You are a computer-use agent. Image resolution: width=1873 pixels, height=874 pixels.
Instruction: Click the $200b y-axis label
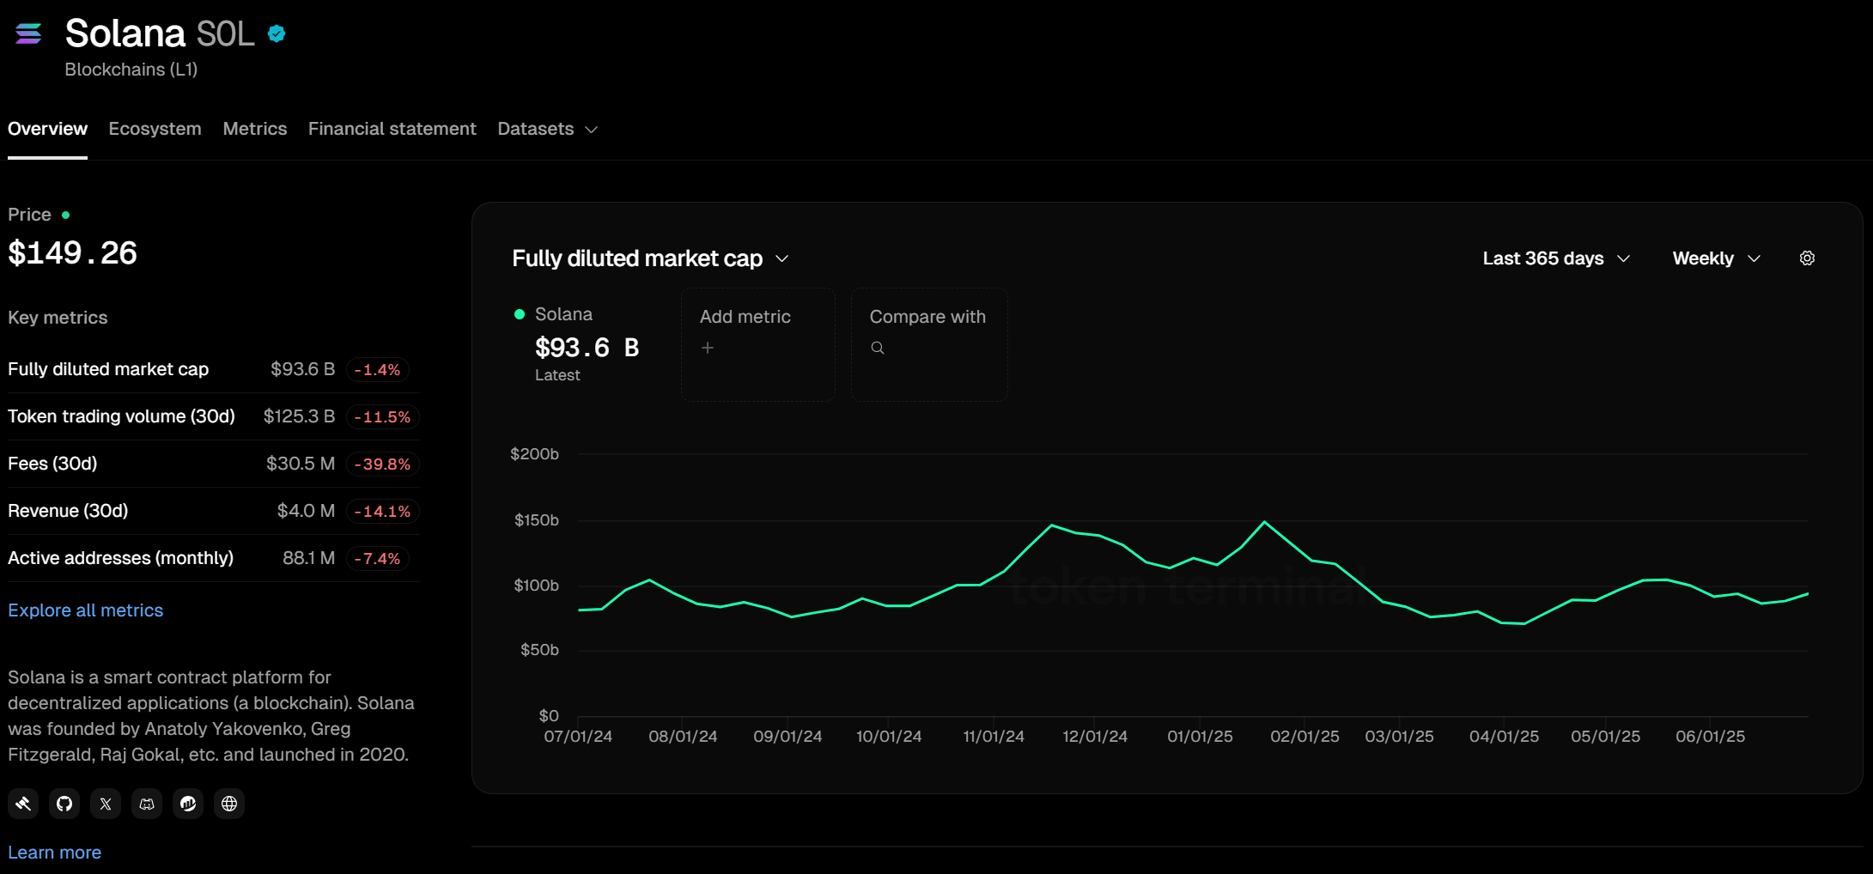tap(534, 454)
